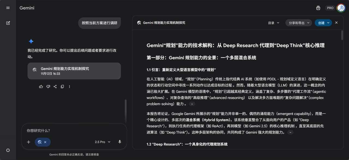Open the gift box icon in header
Screen dimensions: 349x160
[x=318, y=8]
